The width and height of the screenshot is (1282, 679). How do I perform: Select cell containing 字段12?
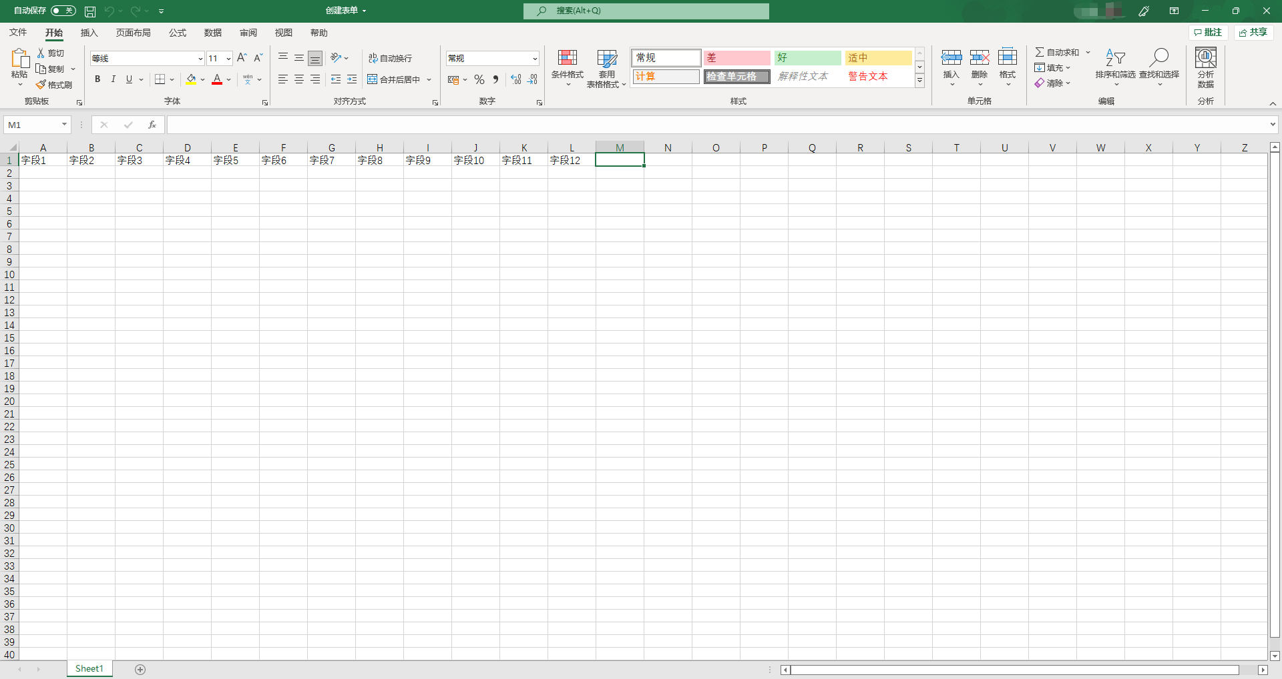tap(572, 160)
